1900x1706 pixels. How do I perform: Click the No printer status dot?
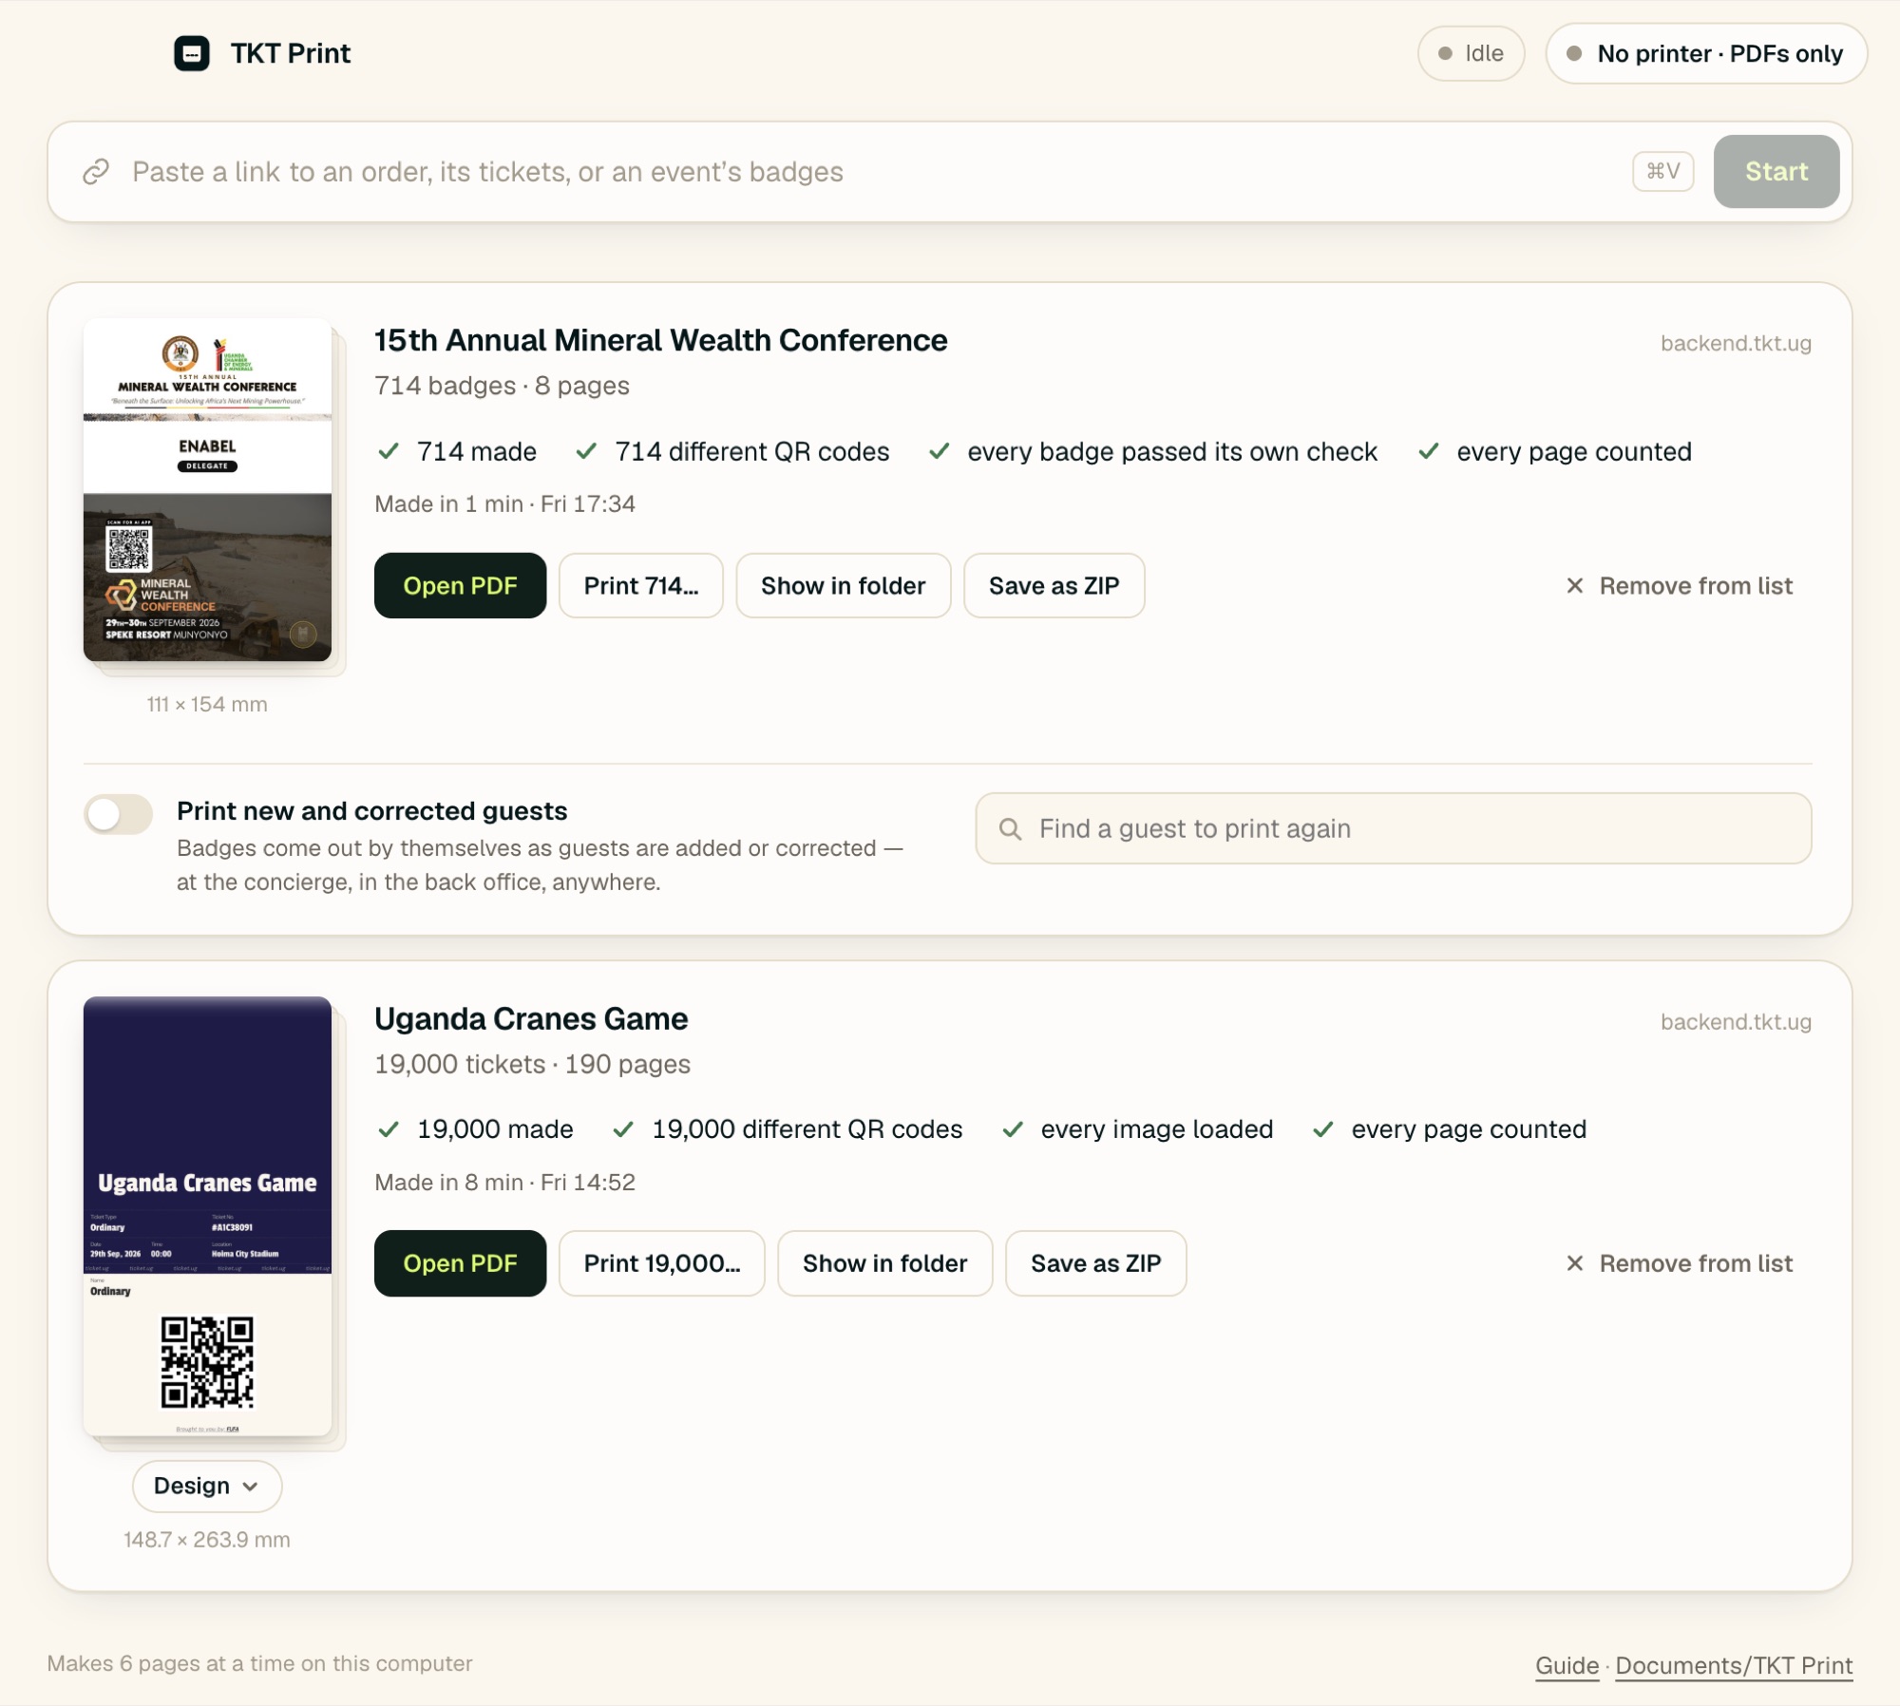coord(1574,53)
